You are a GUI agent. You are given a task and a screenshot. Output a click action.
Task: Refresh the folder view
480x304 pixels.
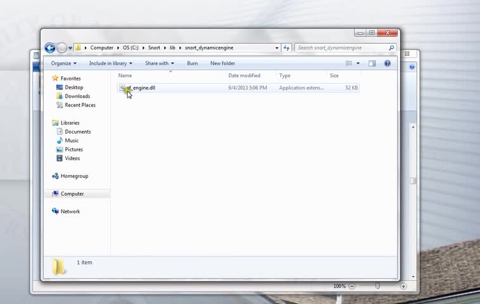pyautogui.click(x=286, y=47)
